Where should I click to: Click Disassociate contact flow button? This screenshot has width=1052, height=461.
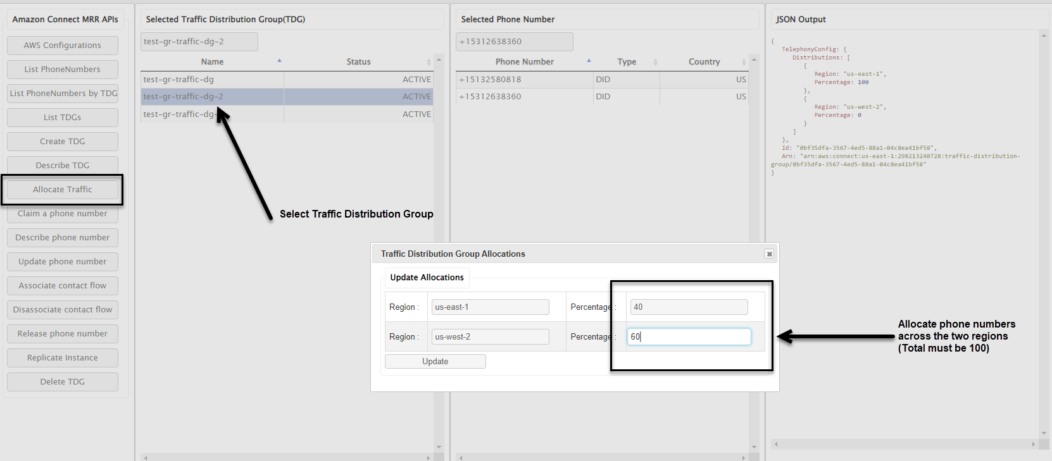[63, 310]
